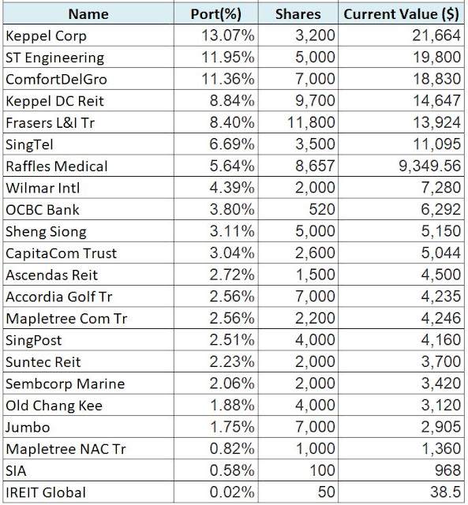The width and height of the screenshot is (468, 505).
Task: Select the Ascendas Reit name cell
Action: [88, 275]
